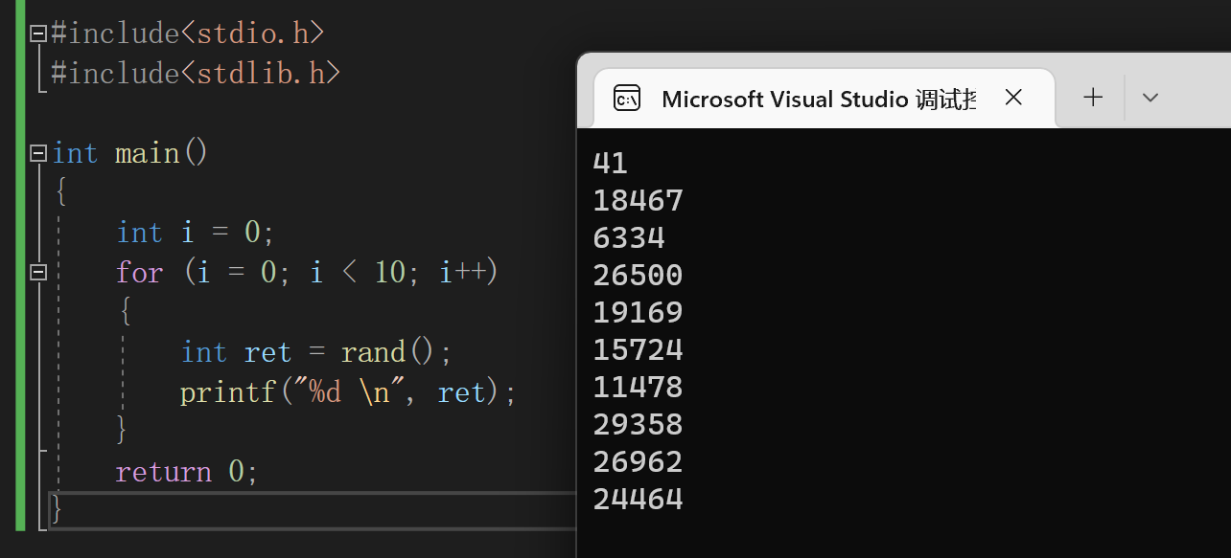Click output value 26962 in console

(x=639, y=462)
